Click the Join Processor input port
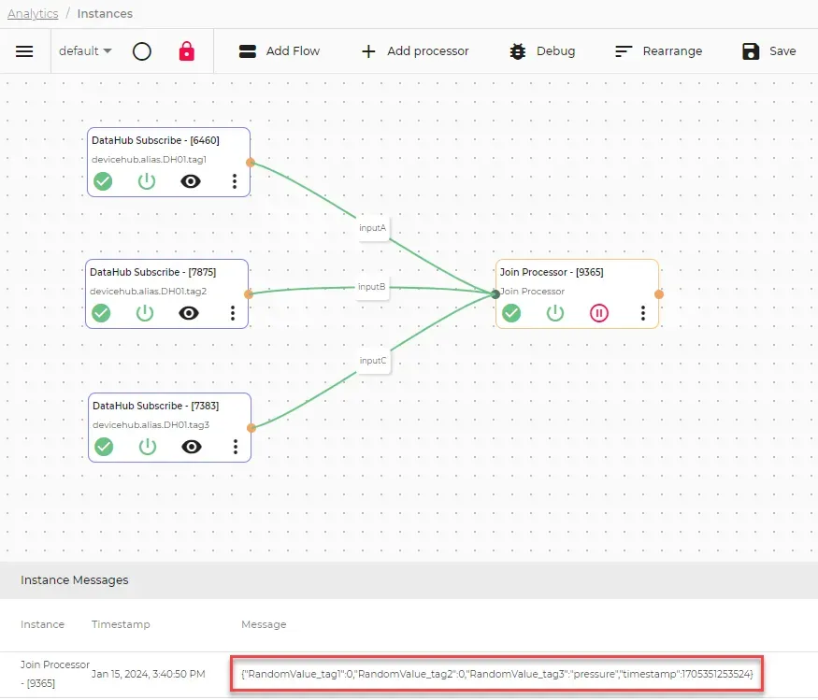Image resolution: width=818 pixels, height=700 pixels. click(495, 294)
